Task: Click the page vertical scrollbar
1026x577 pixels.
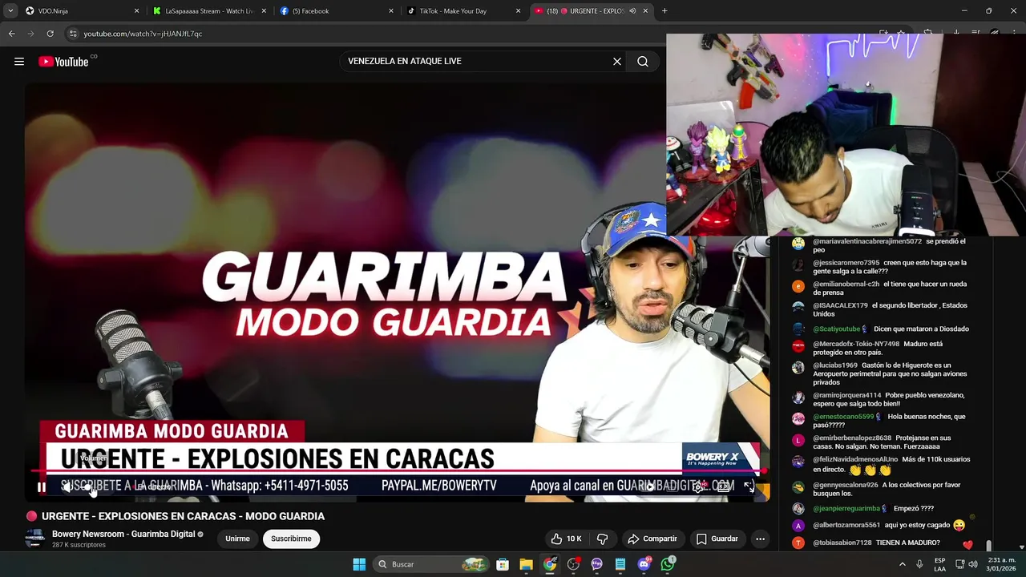Action: pyautogui.click(x=989, y=546)
